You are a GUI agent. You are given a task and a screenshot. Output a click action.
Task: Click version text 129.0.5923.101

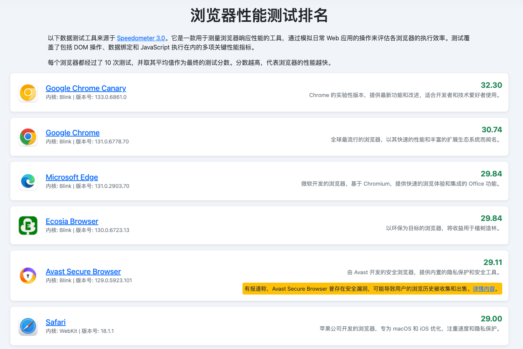point(113,280)
